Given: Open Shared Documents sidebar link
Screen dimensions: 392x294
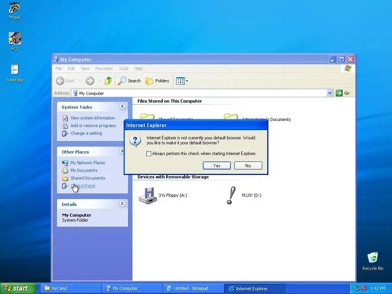Looking at the screenshot, I should tap(88, 178).
